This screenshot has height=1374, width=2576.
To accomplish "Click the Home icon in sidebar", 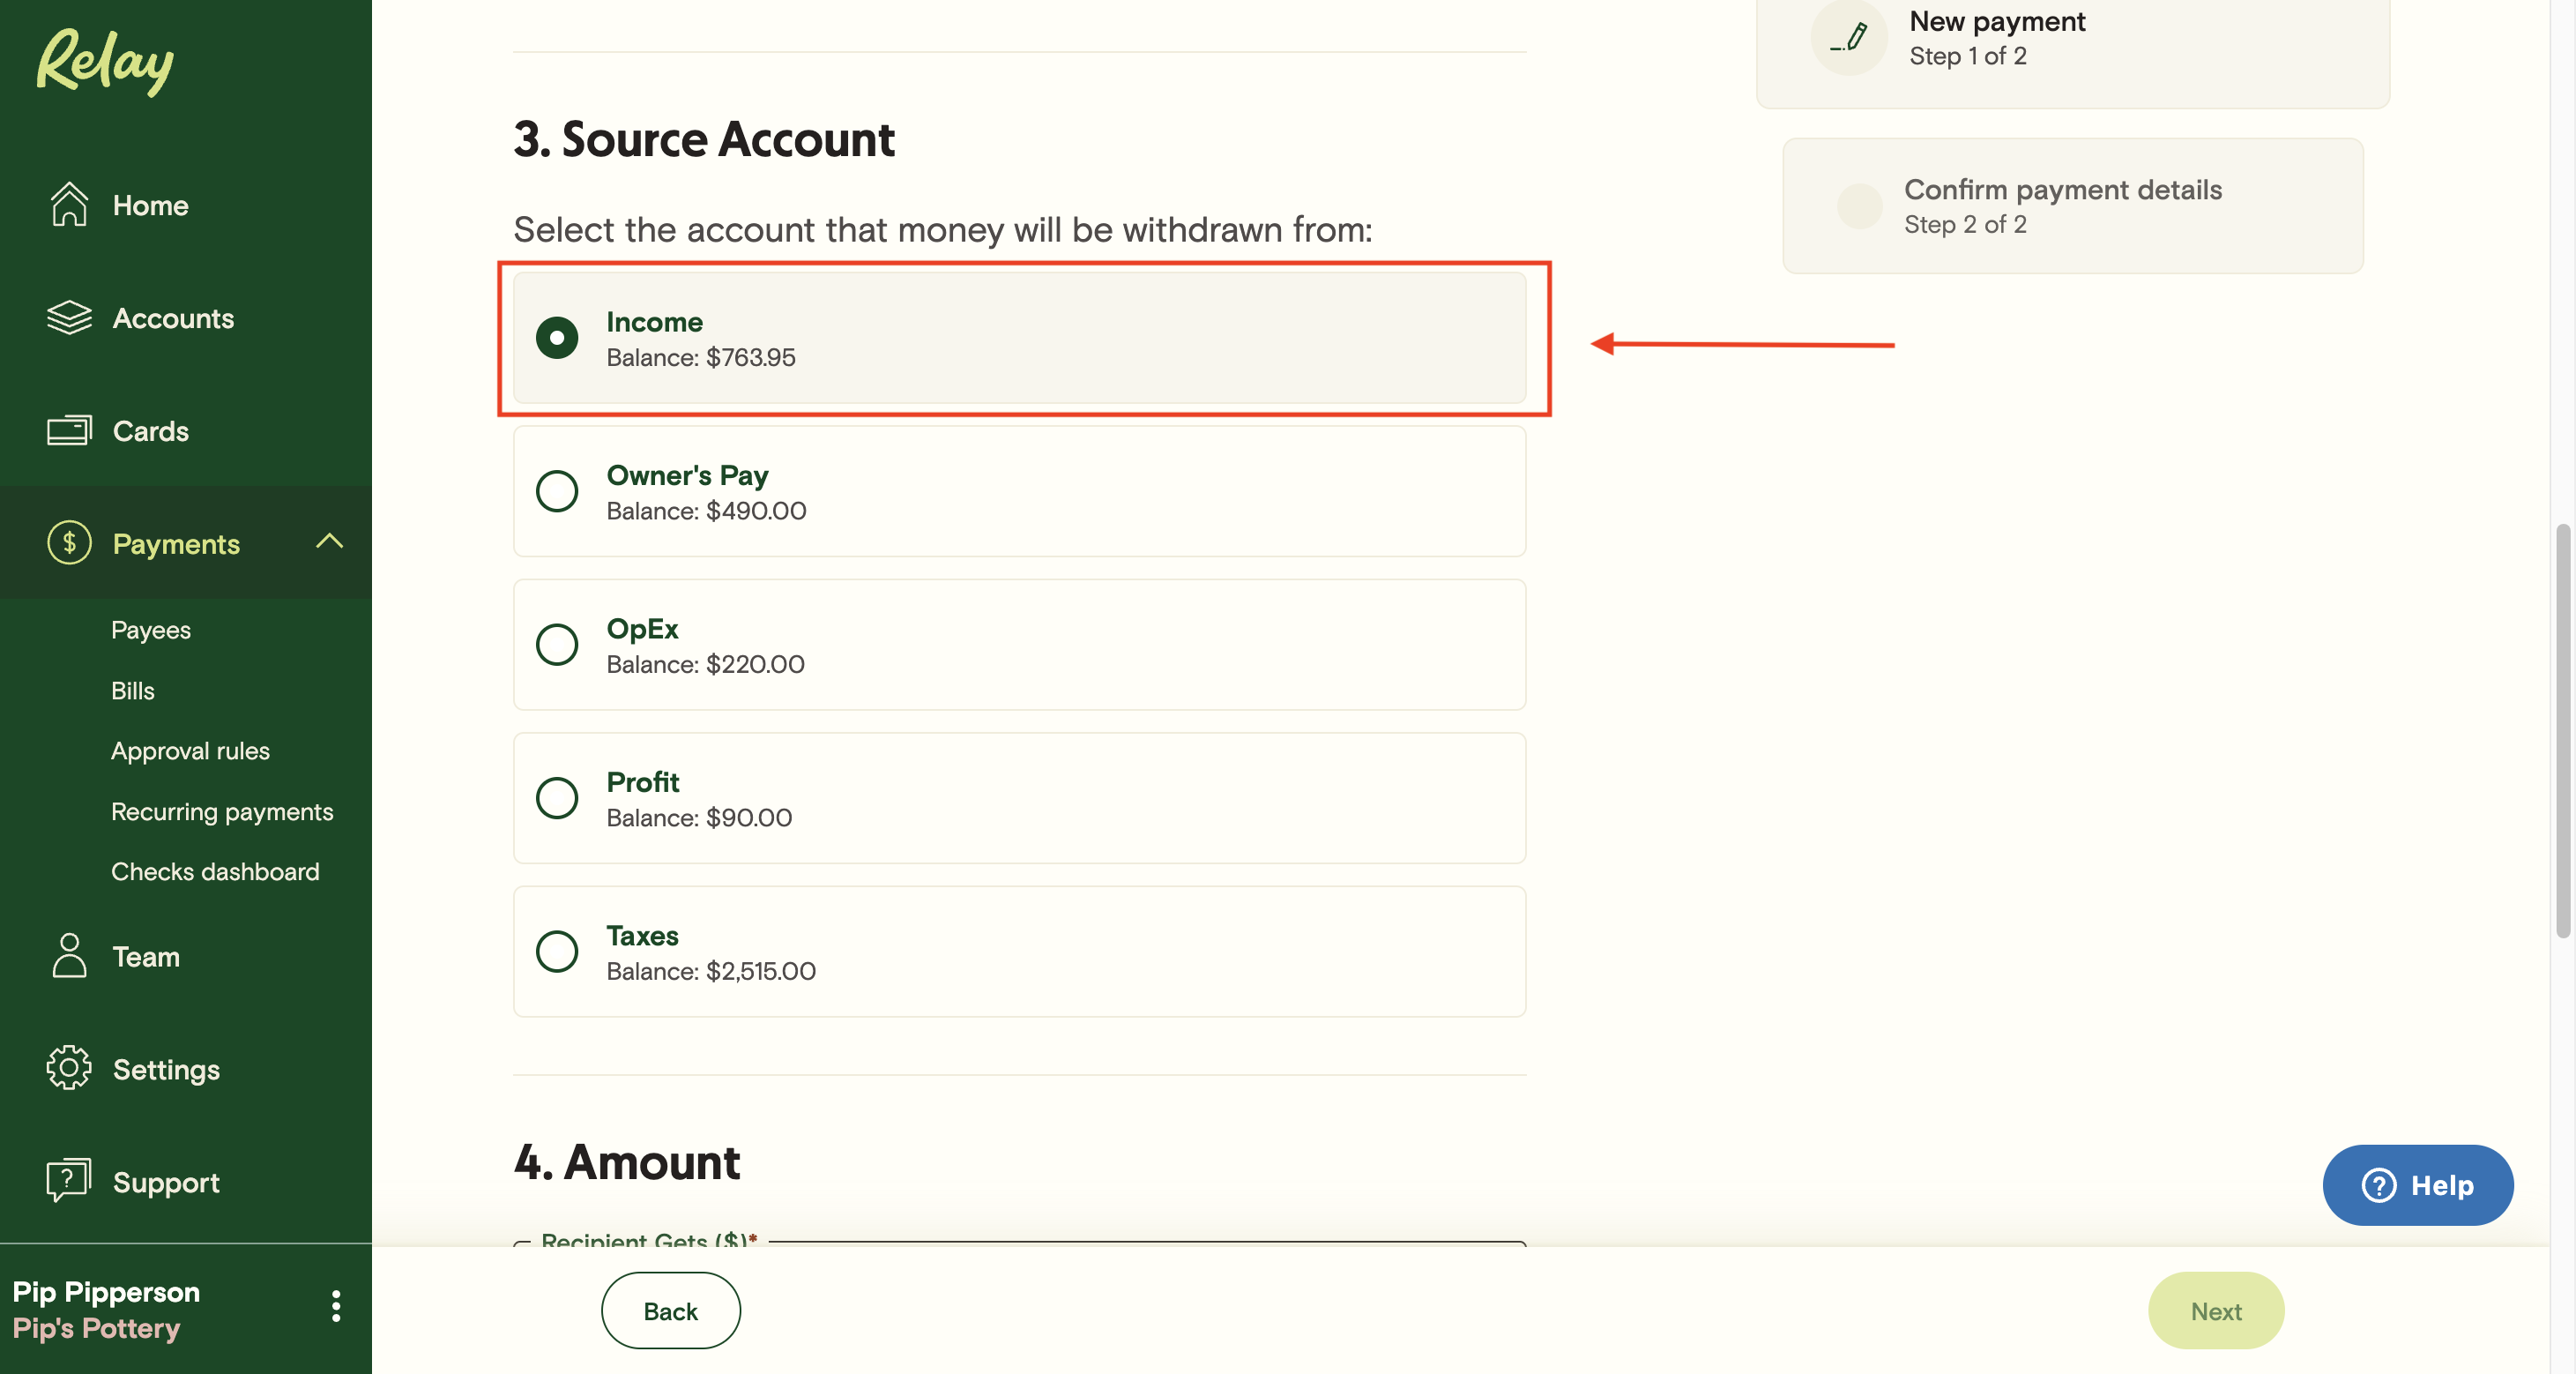I will tap(68, 205).
